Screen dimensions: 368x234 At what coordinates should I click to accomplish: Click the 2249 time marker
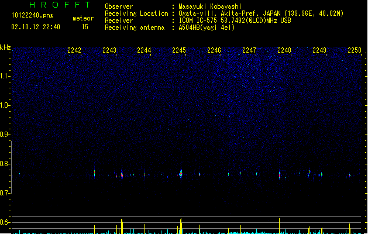319,50
